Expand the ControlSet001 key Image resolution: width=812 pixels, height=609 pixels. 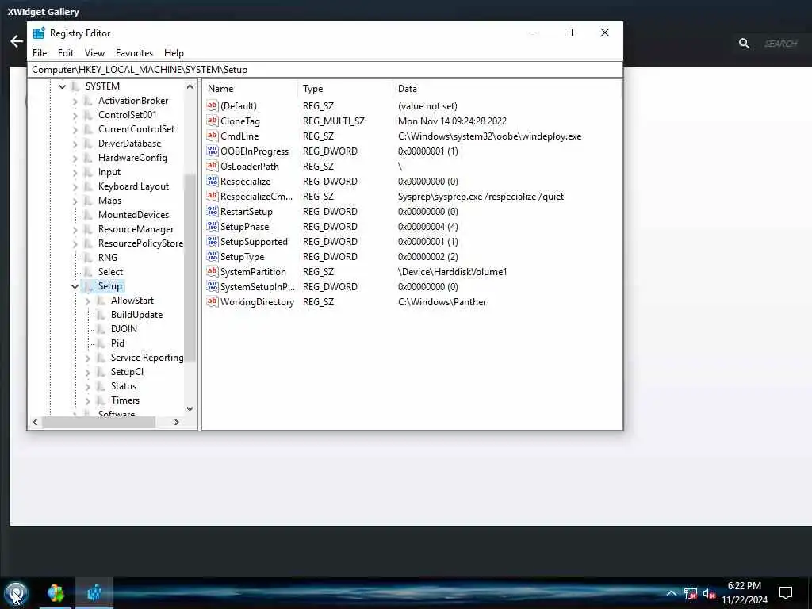click(x=75, y=115)
